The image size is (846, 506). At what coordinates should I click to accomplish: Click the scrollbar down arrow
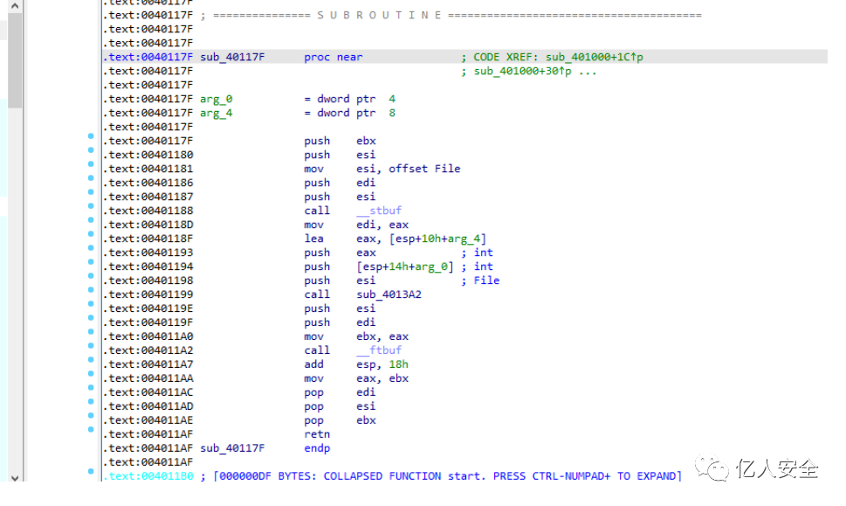point(15,478)
